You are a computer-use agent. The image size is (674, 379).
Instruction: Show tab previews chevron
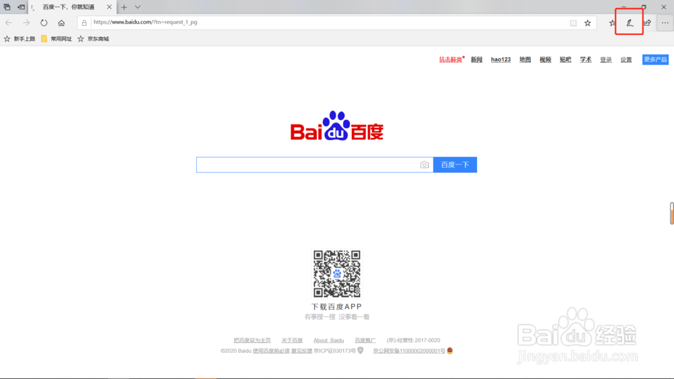point(137,7)
